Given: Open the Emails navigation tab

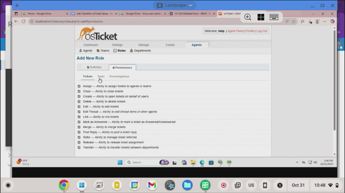Looking at the screenshot, I should pyautogui.click(x=170, y=45).
